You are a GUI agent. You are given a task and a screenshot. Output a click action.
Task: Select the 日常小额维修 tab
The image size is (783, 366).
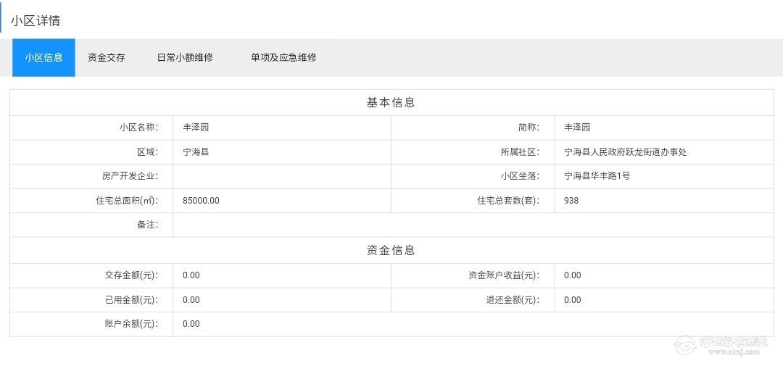[185, 57]
